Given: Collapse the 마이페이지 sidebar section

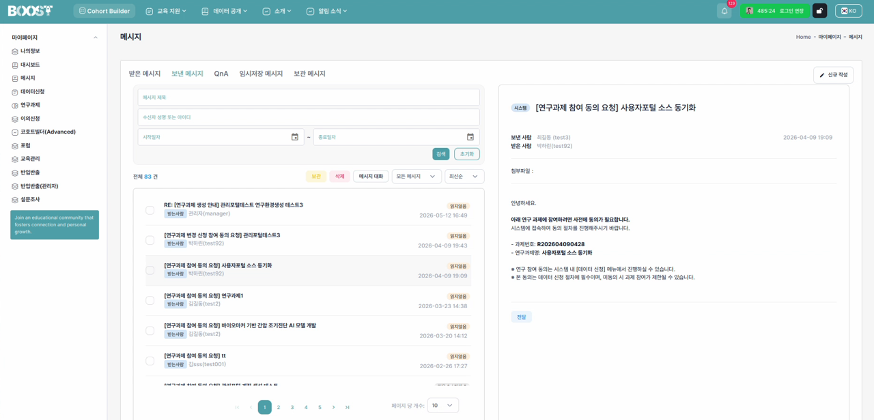Looking at the screenshot, I should 95,37.
